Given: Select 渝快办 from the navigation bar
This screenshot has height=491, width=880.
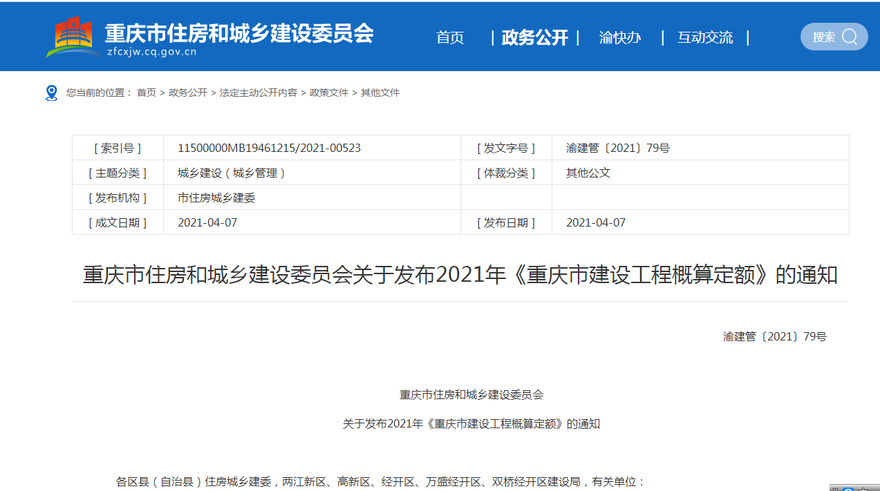Looking at the screenshot, I should click(x=619, y=38).
